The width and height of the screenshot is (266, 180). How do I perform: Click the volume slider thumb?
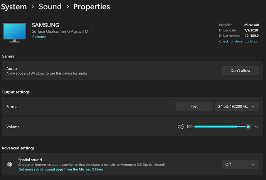248,127
